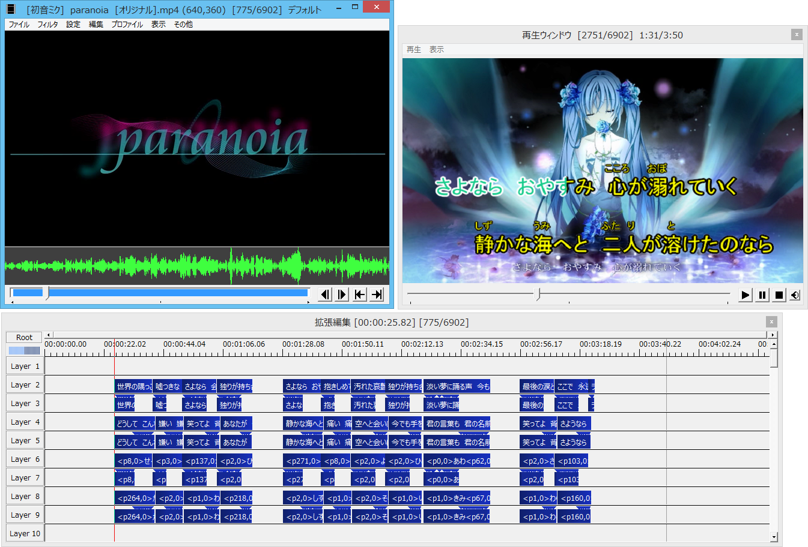Toggle Layer 7 visibility

(25, 477)
